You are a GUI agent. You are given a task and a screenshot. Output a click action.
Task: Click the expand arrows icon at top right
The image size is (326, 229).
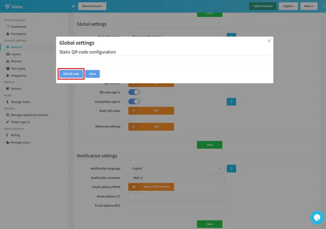[323, 6]
